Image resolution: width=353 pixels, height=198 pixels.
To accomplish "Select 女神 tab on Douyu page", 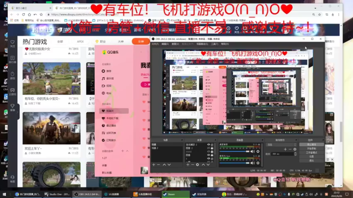I will click(141, 41).
